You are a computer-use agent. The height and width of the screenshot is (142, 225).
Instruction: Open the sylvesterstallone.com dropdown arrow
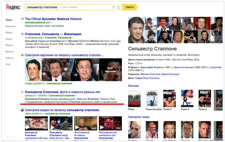pos(52,22)
